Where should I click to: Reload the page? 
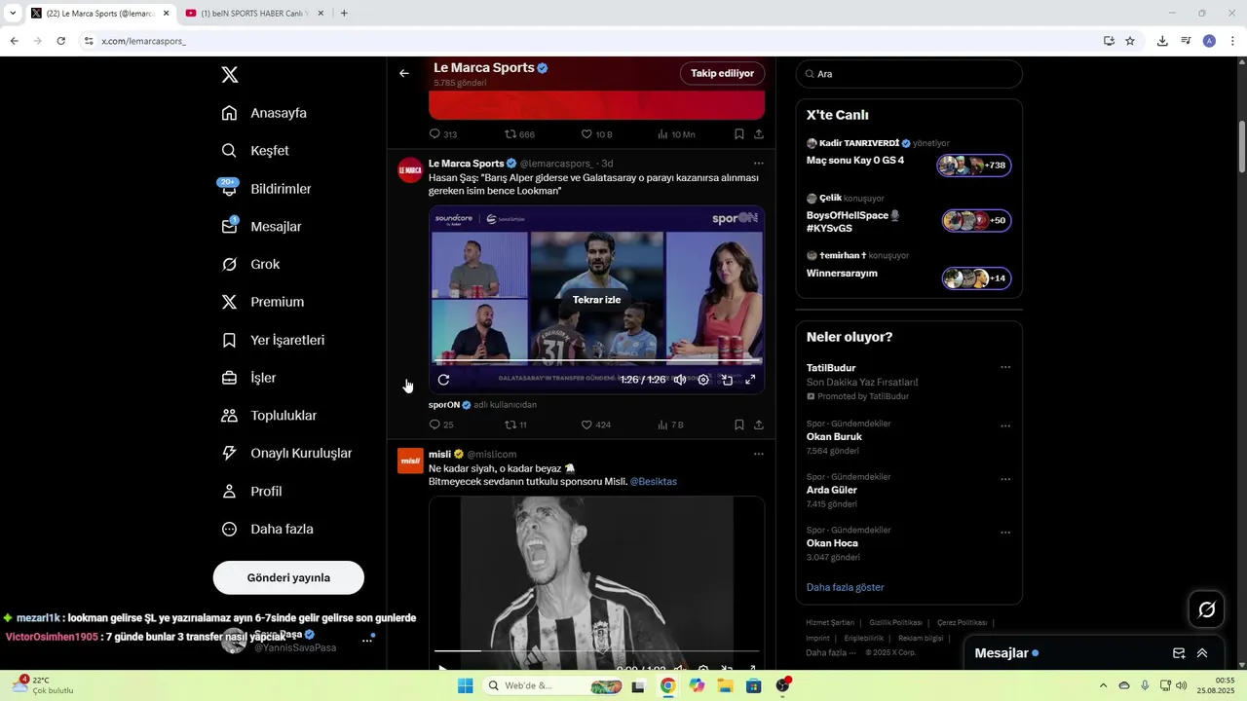[x=60, y=41]
